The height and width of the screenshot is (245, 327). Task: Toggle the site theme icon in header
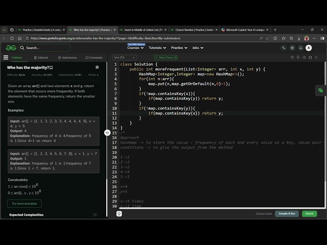click(292, 48)
